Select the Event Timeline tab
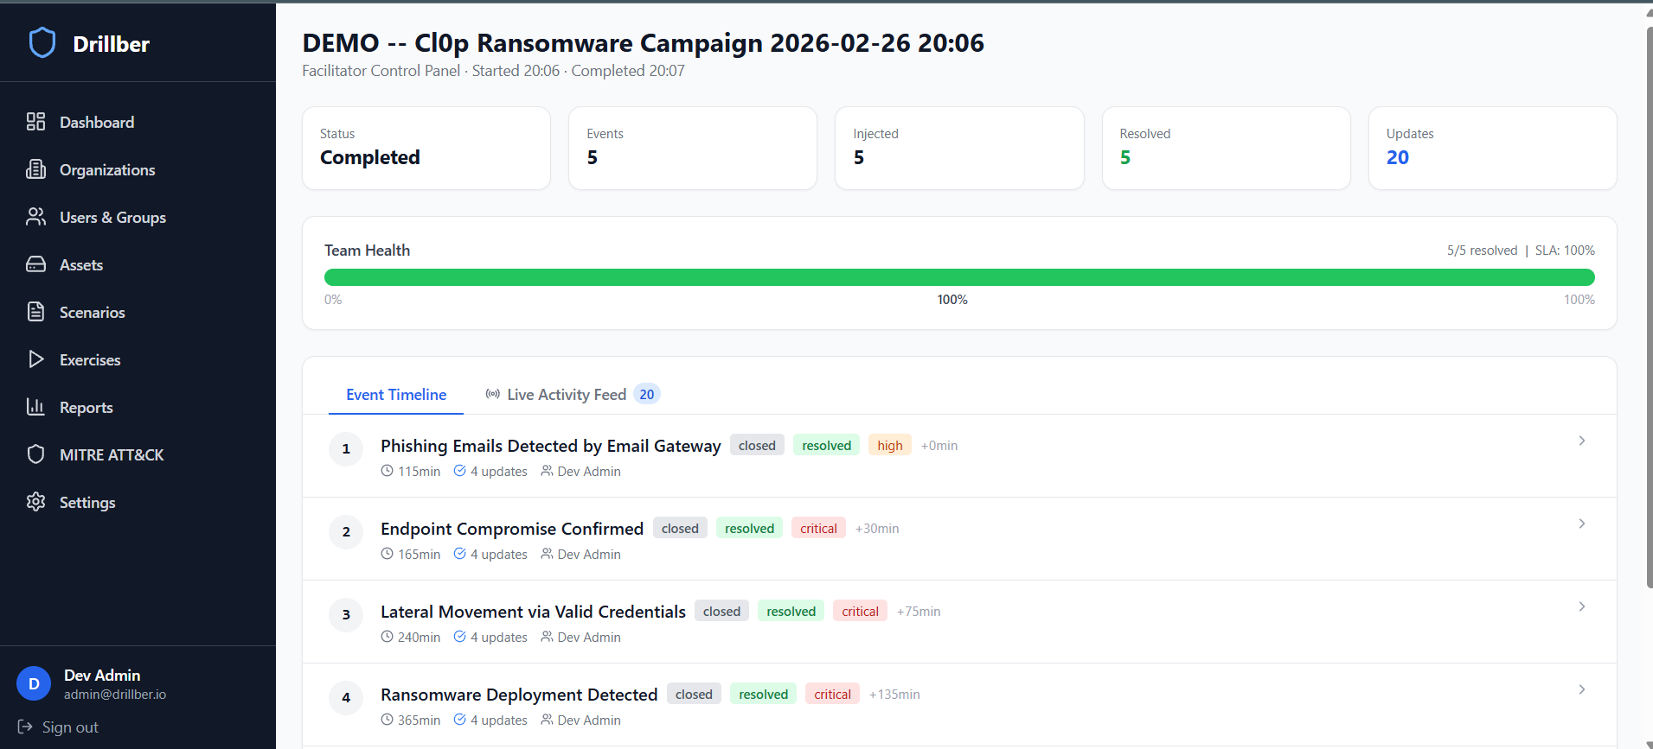Viewport: 1653px width, 749px height. 396,395
